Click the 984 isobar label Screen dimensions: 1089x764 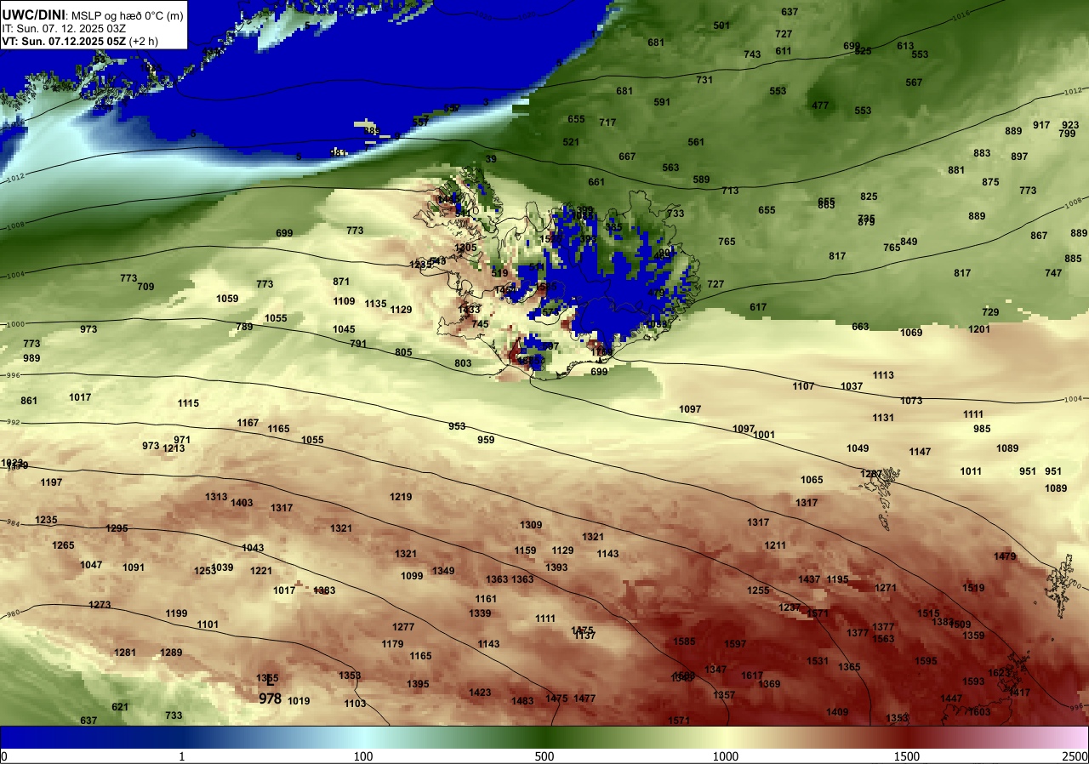coord(12,523)
